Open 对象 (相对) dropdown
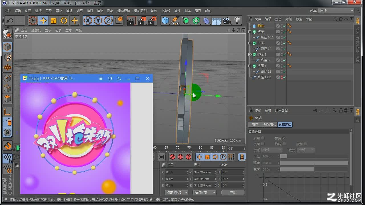Screen dimensions: 365x205 [177, 192]
